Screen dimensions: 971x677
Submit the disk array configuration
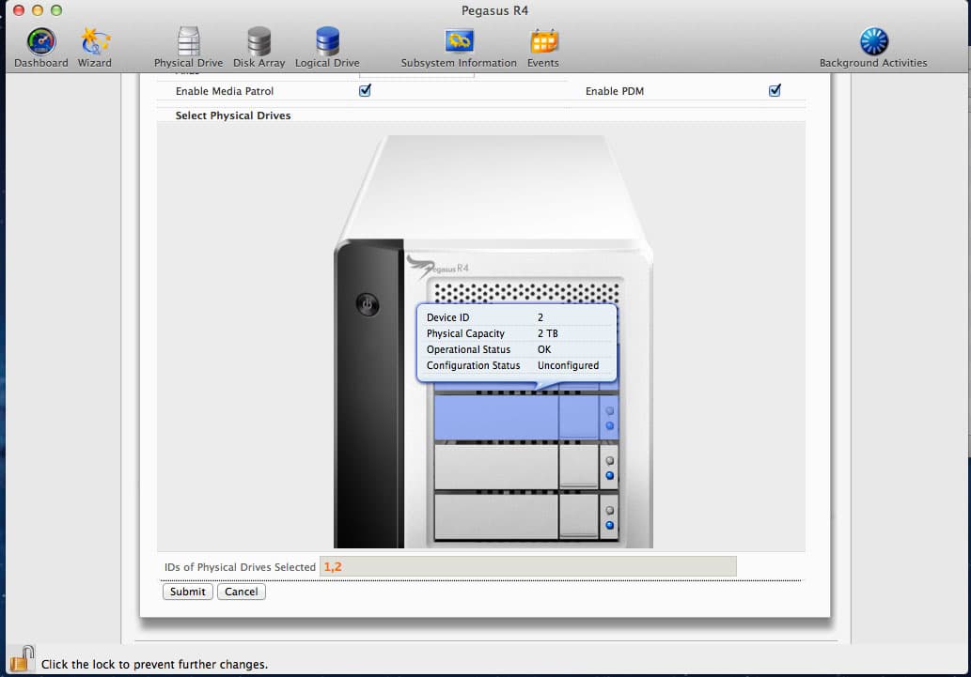(x=188, y=592)
